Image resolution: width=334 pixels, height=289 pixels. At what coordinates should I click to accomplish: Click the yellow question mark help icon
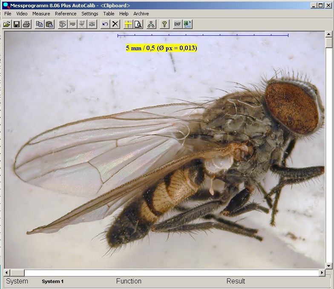164,24
